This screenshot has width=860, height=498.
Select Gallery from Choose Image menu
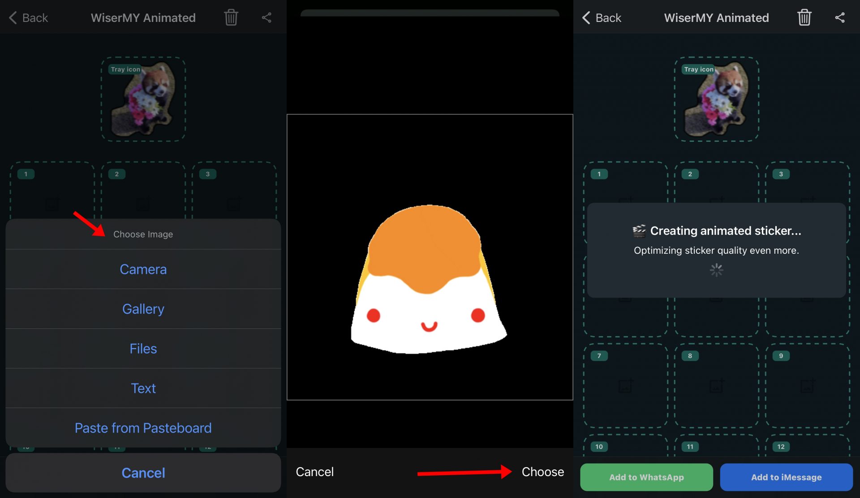143,309
